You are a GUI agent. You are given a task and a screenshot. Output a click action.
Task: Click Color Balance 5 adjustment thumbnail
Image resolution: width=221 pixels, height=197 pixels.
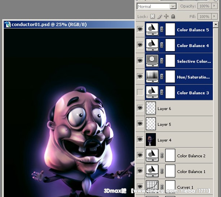point(152,29)
